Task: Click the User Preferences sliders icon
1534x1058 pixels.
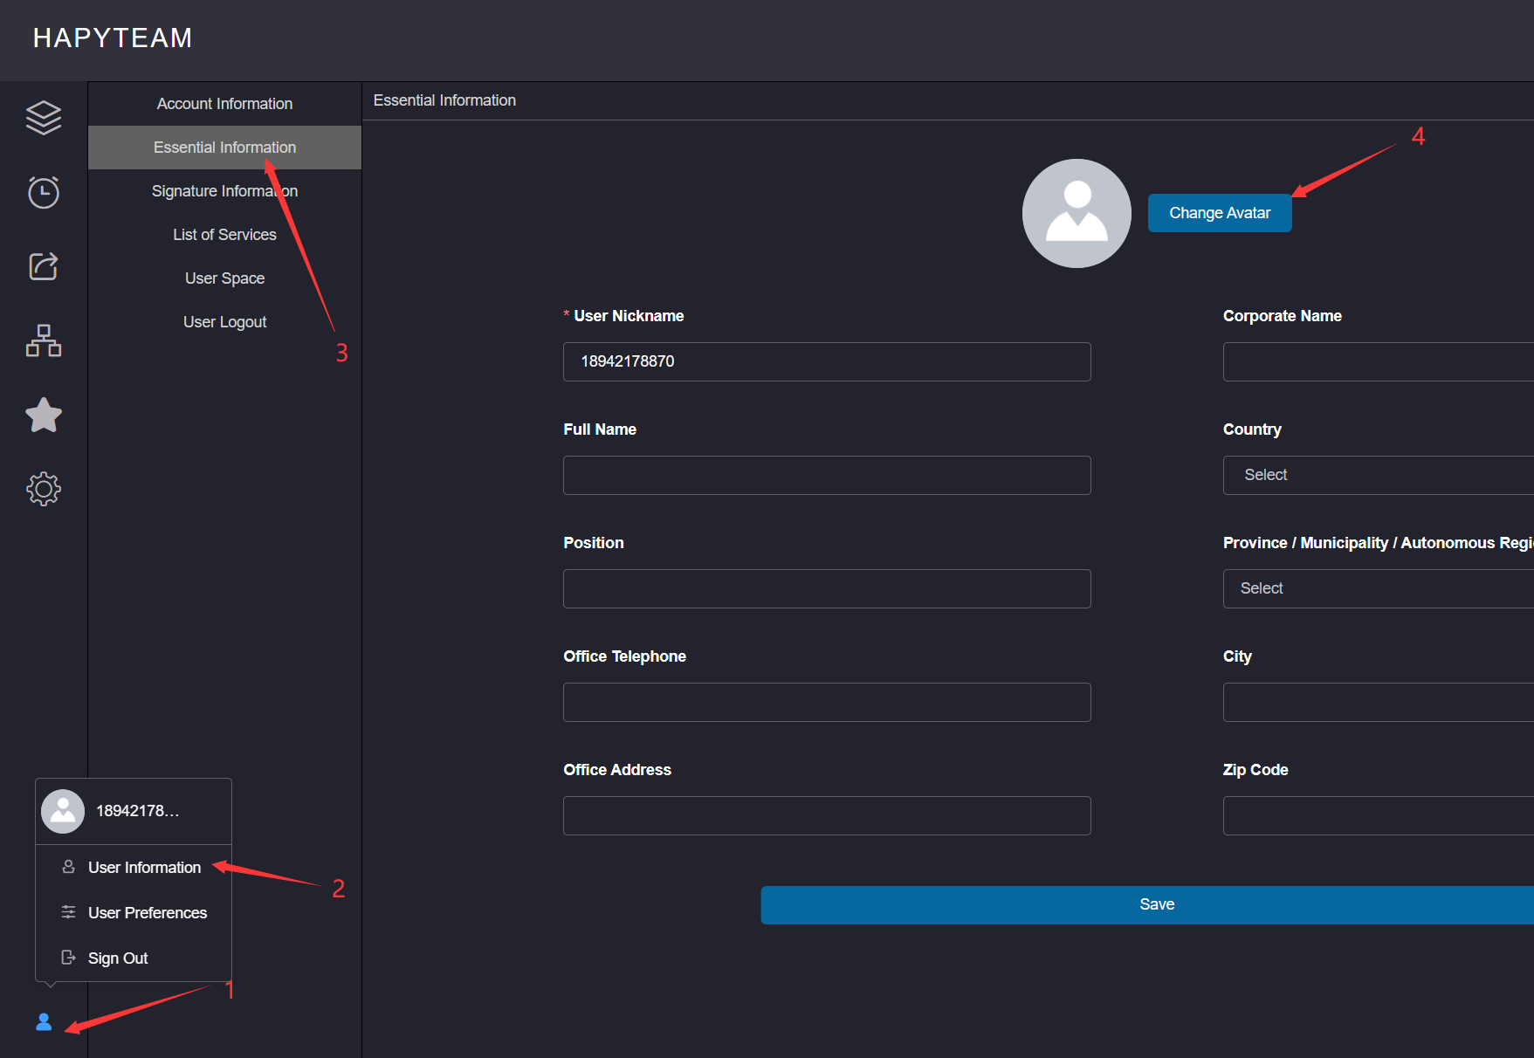Action: pos(68,912)
